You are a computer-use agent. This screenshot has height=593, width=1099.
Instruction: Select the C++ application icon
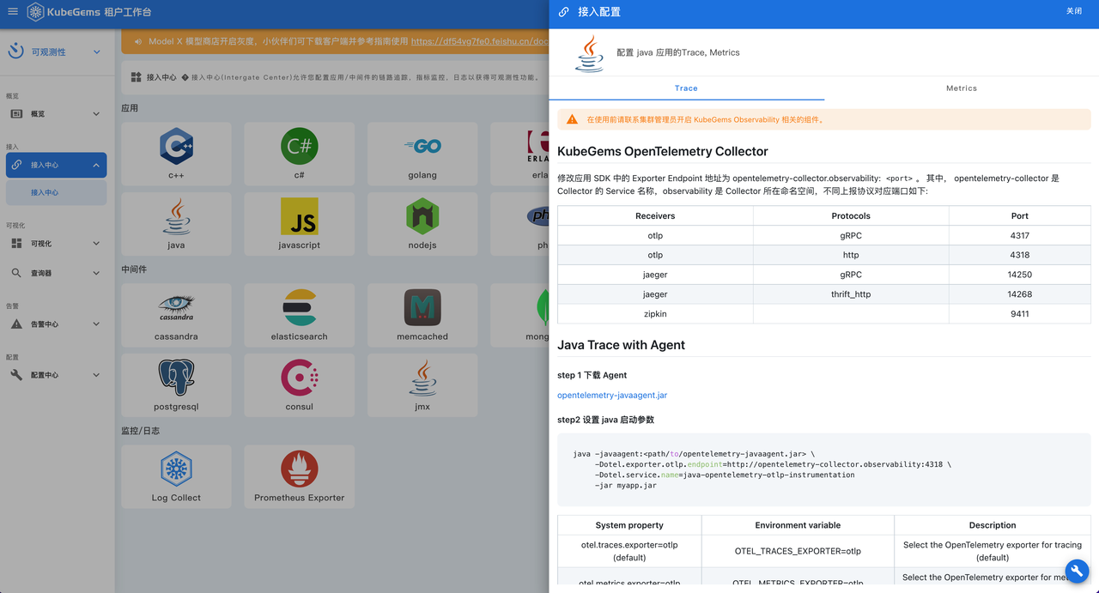[176, 146]
